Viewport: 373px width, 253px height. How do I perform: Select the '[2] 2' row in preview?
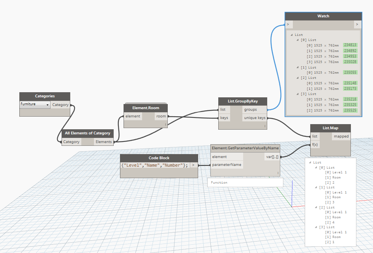pos(330,183)
